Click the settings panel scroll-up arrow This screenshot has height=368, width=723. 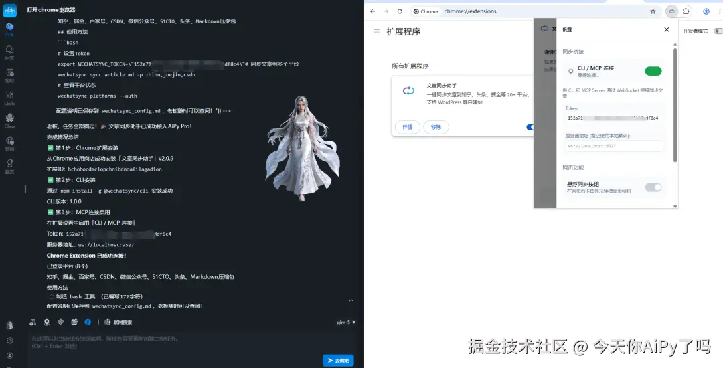(675, 44)
